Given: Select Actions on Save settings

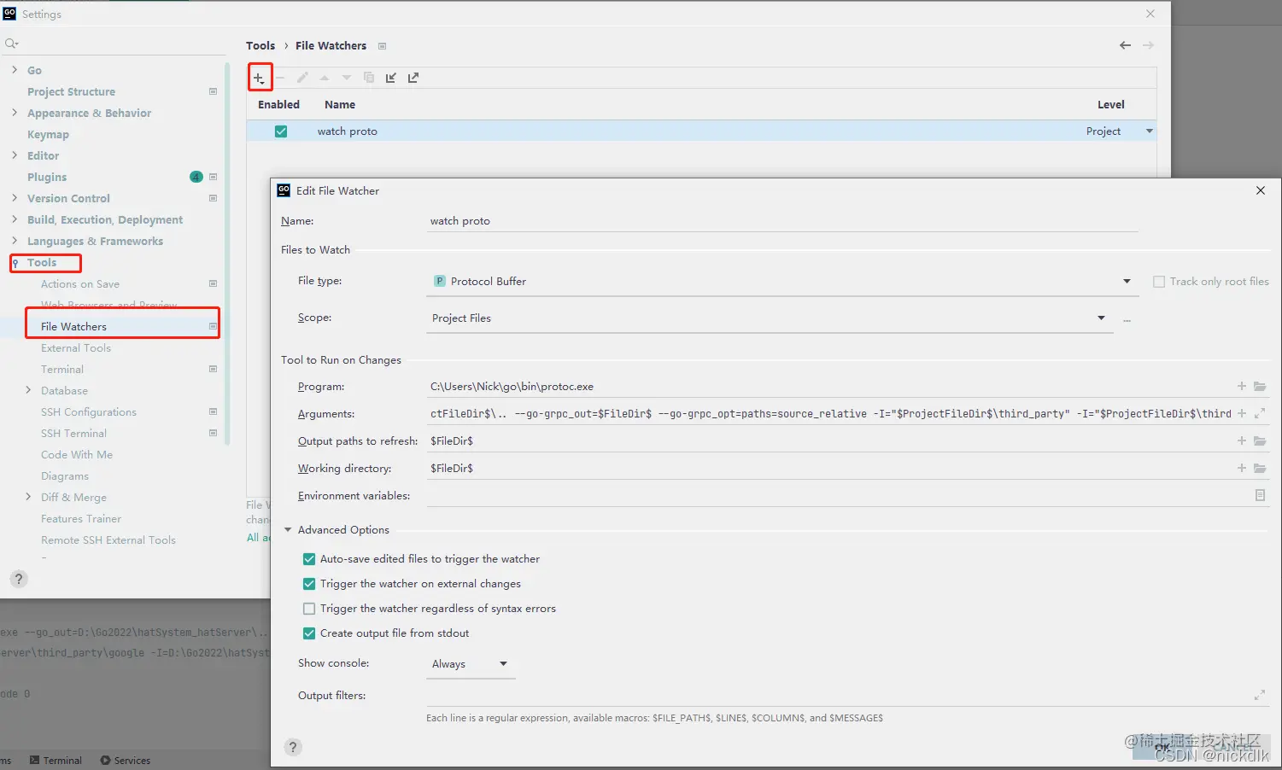Looking at the screenshot, I should tap(80, 283).
